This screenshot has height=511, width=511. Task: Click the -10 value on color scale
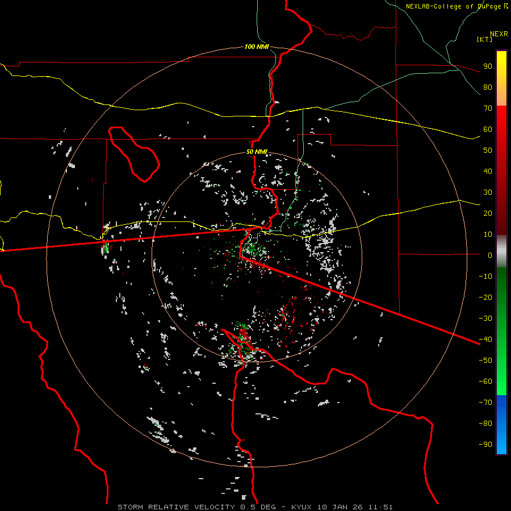[485, 277]
